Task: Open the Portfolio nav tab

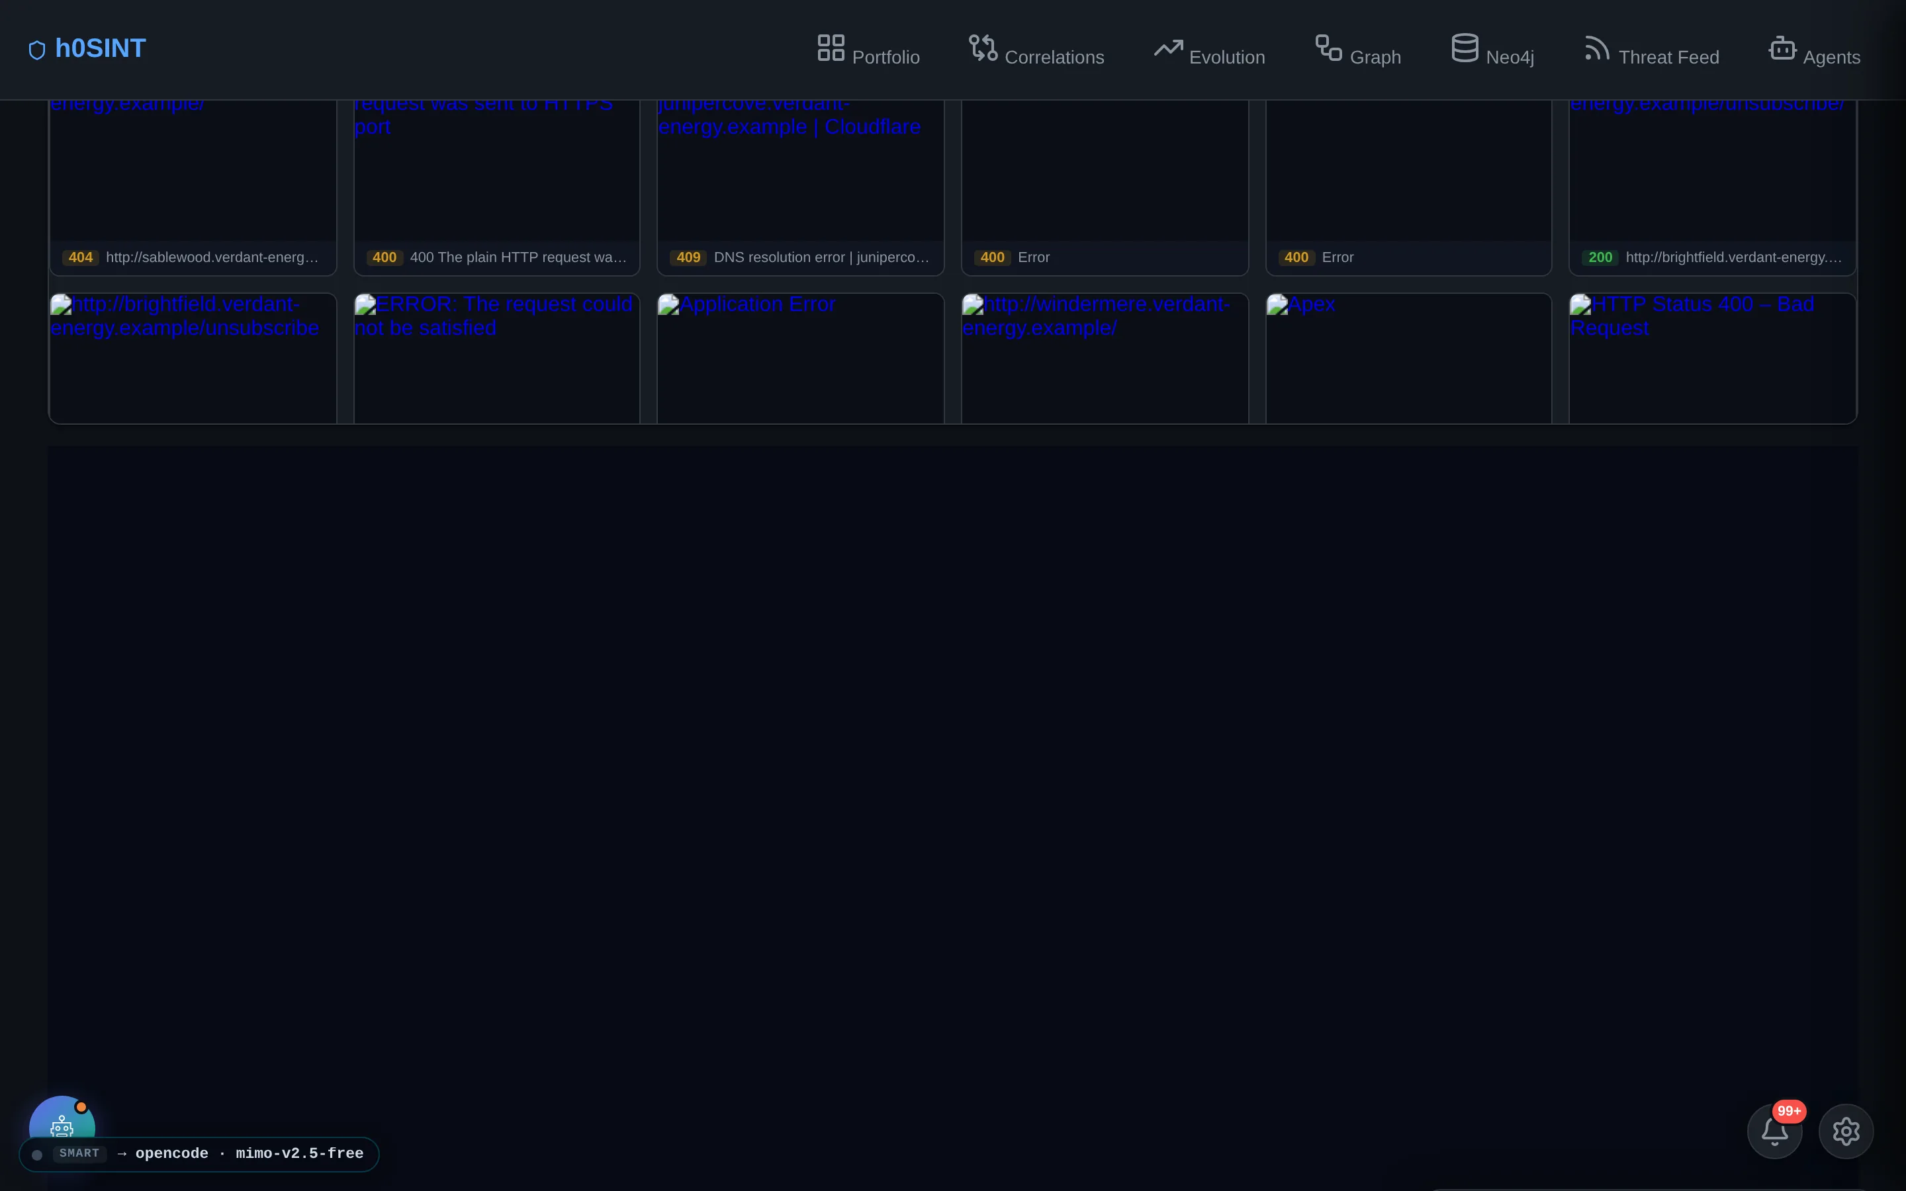Action: (868, 50)
